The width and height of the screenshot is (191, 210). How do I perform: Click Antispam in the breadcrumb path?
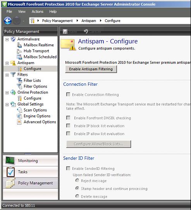(89, 20)
